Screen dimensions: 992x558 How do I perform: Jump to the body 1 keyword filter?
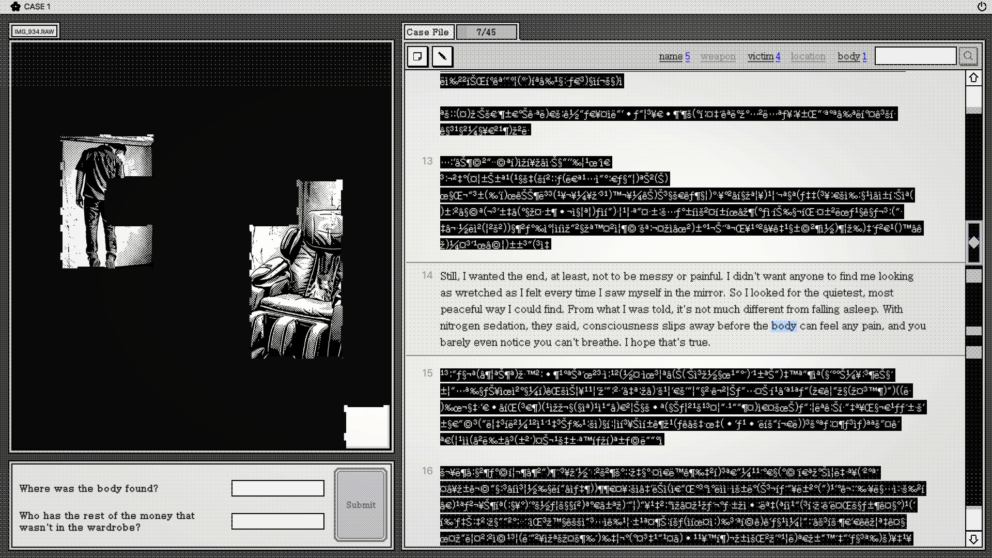(852, 56)
